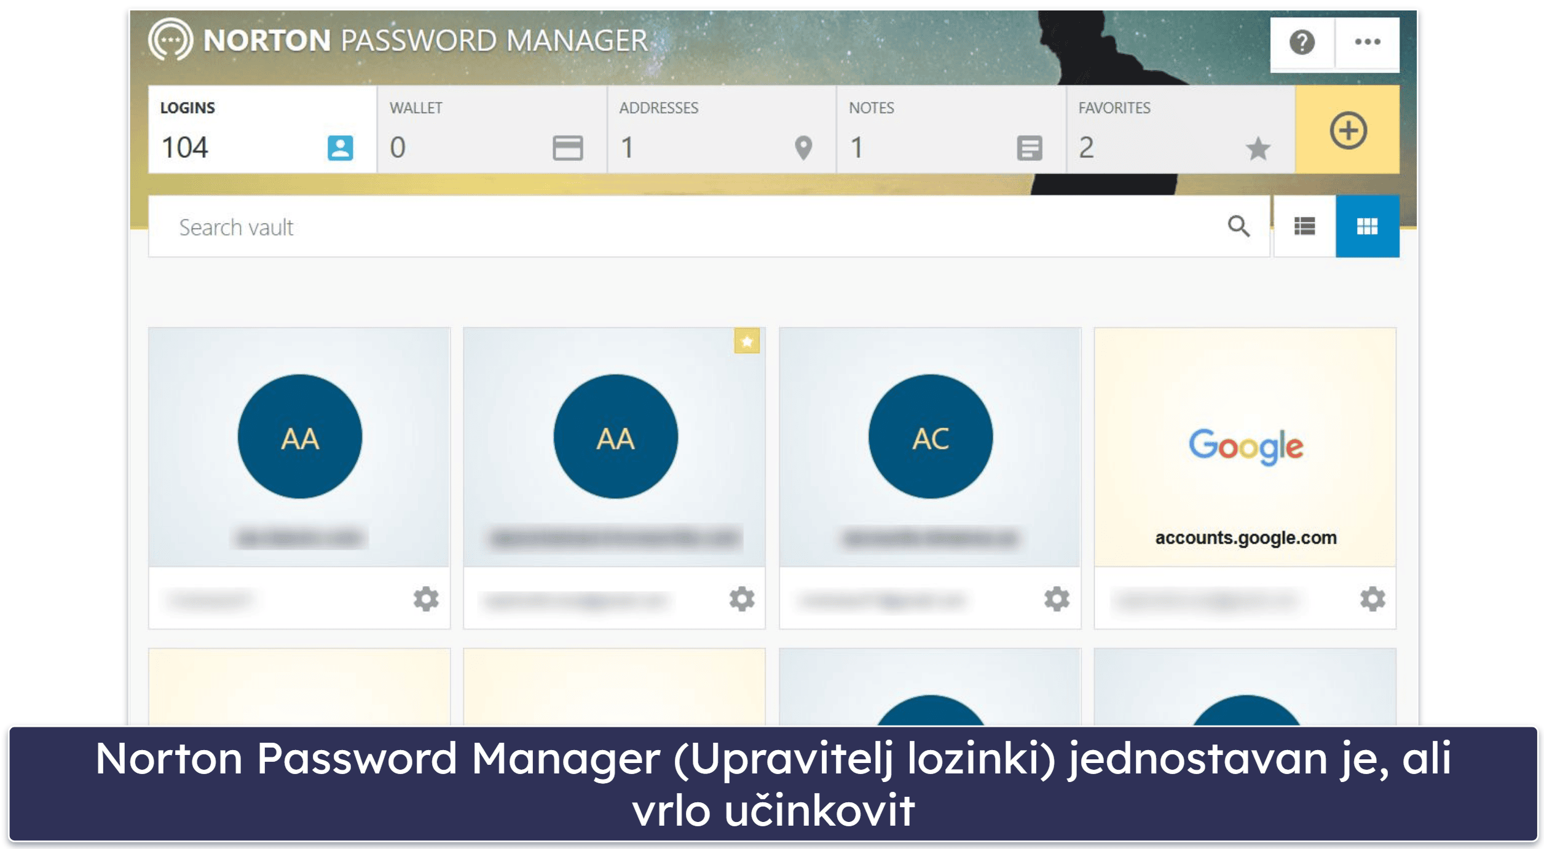Click the Favorites star icon
1544x849 pixels.
tap(1258, 148)
